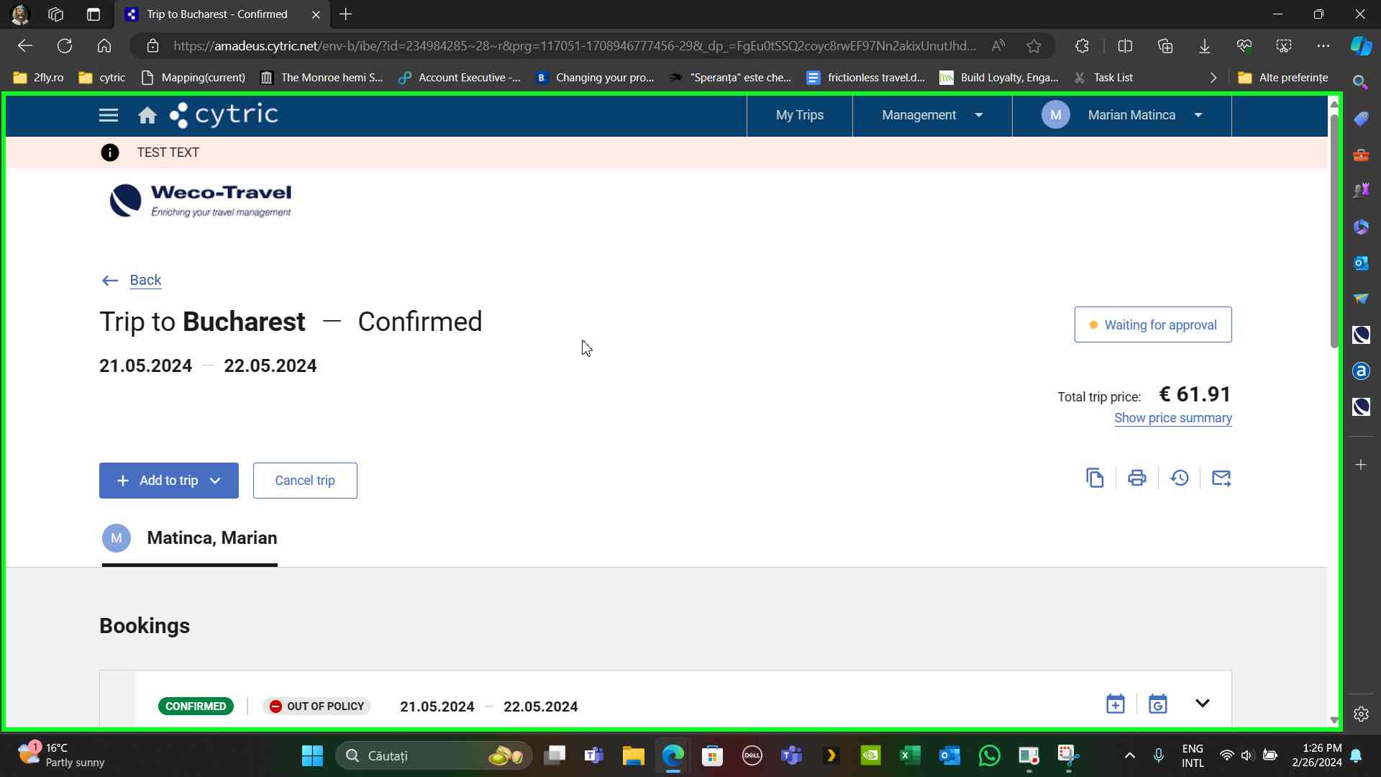Image resolution: width=1381 pixels, height=777 pixels.
Task: Add booking to Google calendar icon
Action: [1158, 704]
